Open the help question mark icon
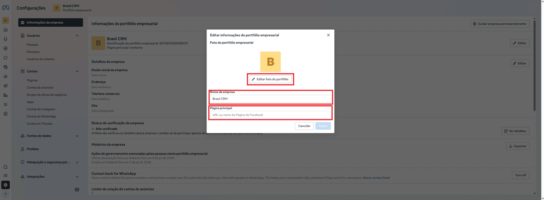 [x=5, y=194]
